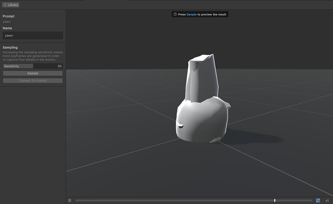Click the x1 playback speed indicator
Viewport: 333px width, 204px height.
coord(327,200)
